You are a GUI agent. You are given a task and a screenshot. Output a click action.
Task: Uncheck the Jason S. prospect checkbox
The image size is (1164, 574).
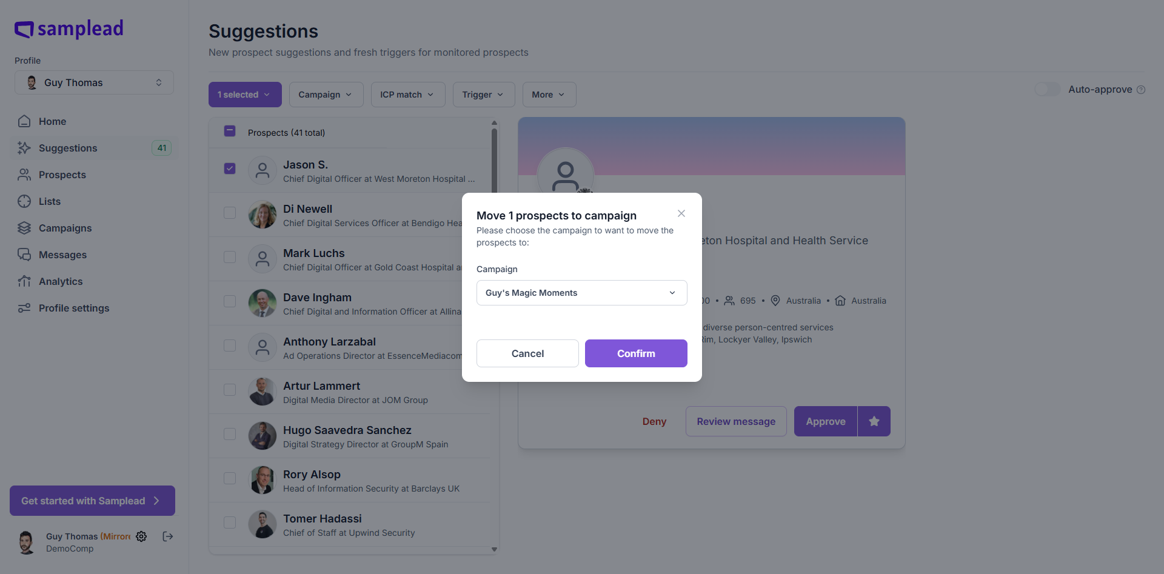pos(230,169)
